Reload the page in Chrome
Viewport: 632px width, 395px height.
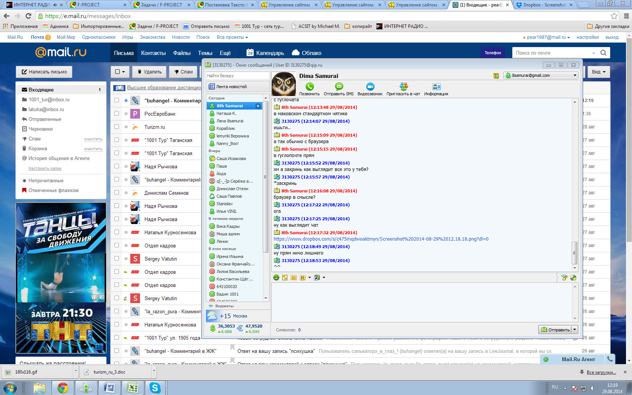tap(28, 16)
